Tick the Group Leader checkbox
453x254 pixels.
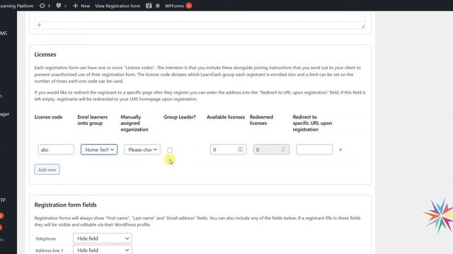click(170, 150)
